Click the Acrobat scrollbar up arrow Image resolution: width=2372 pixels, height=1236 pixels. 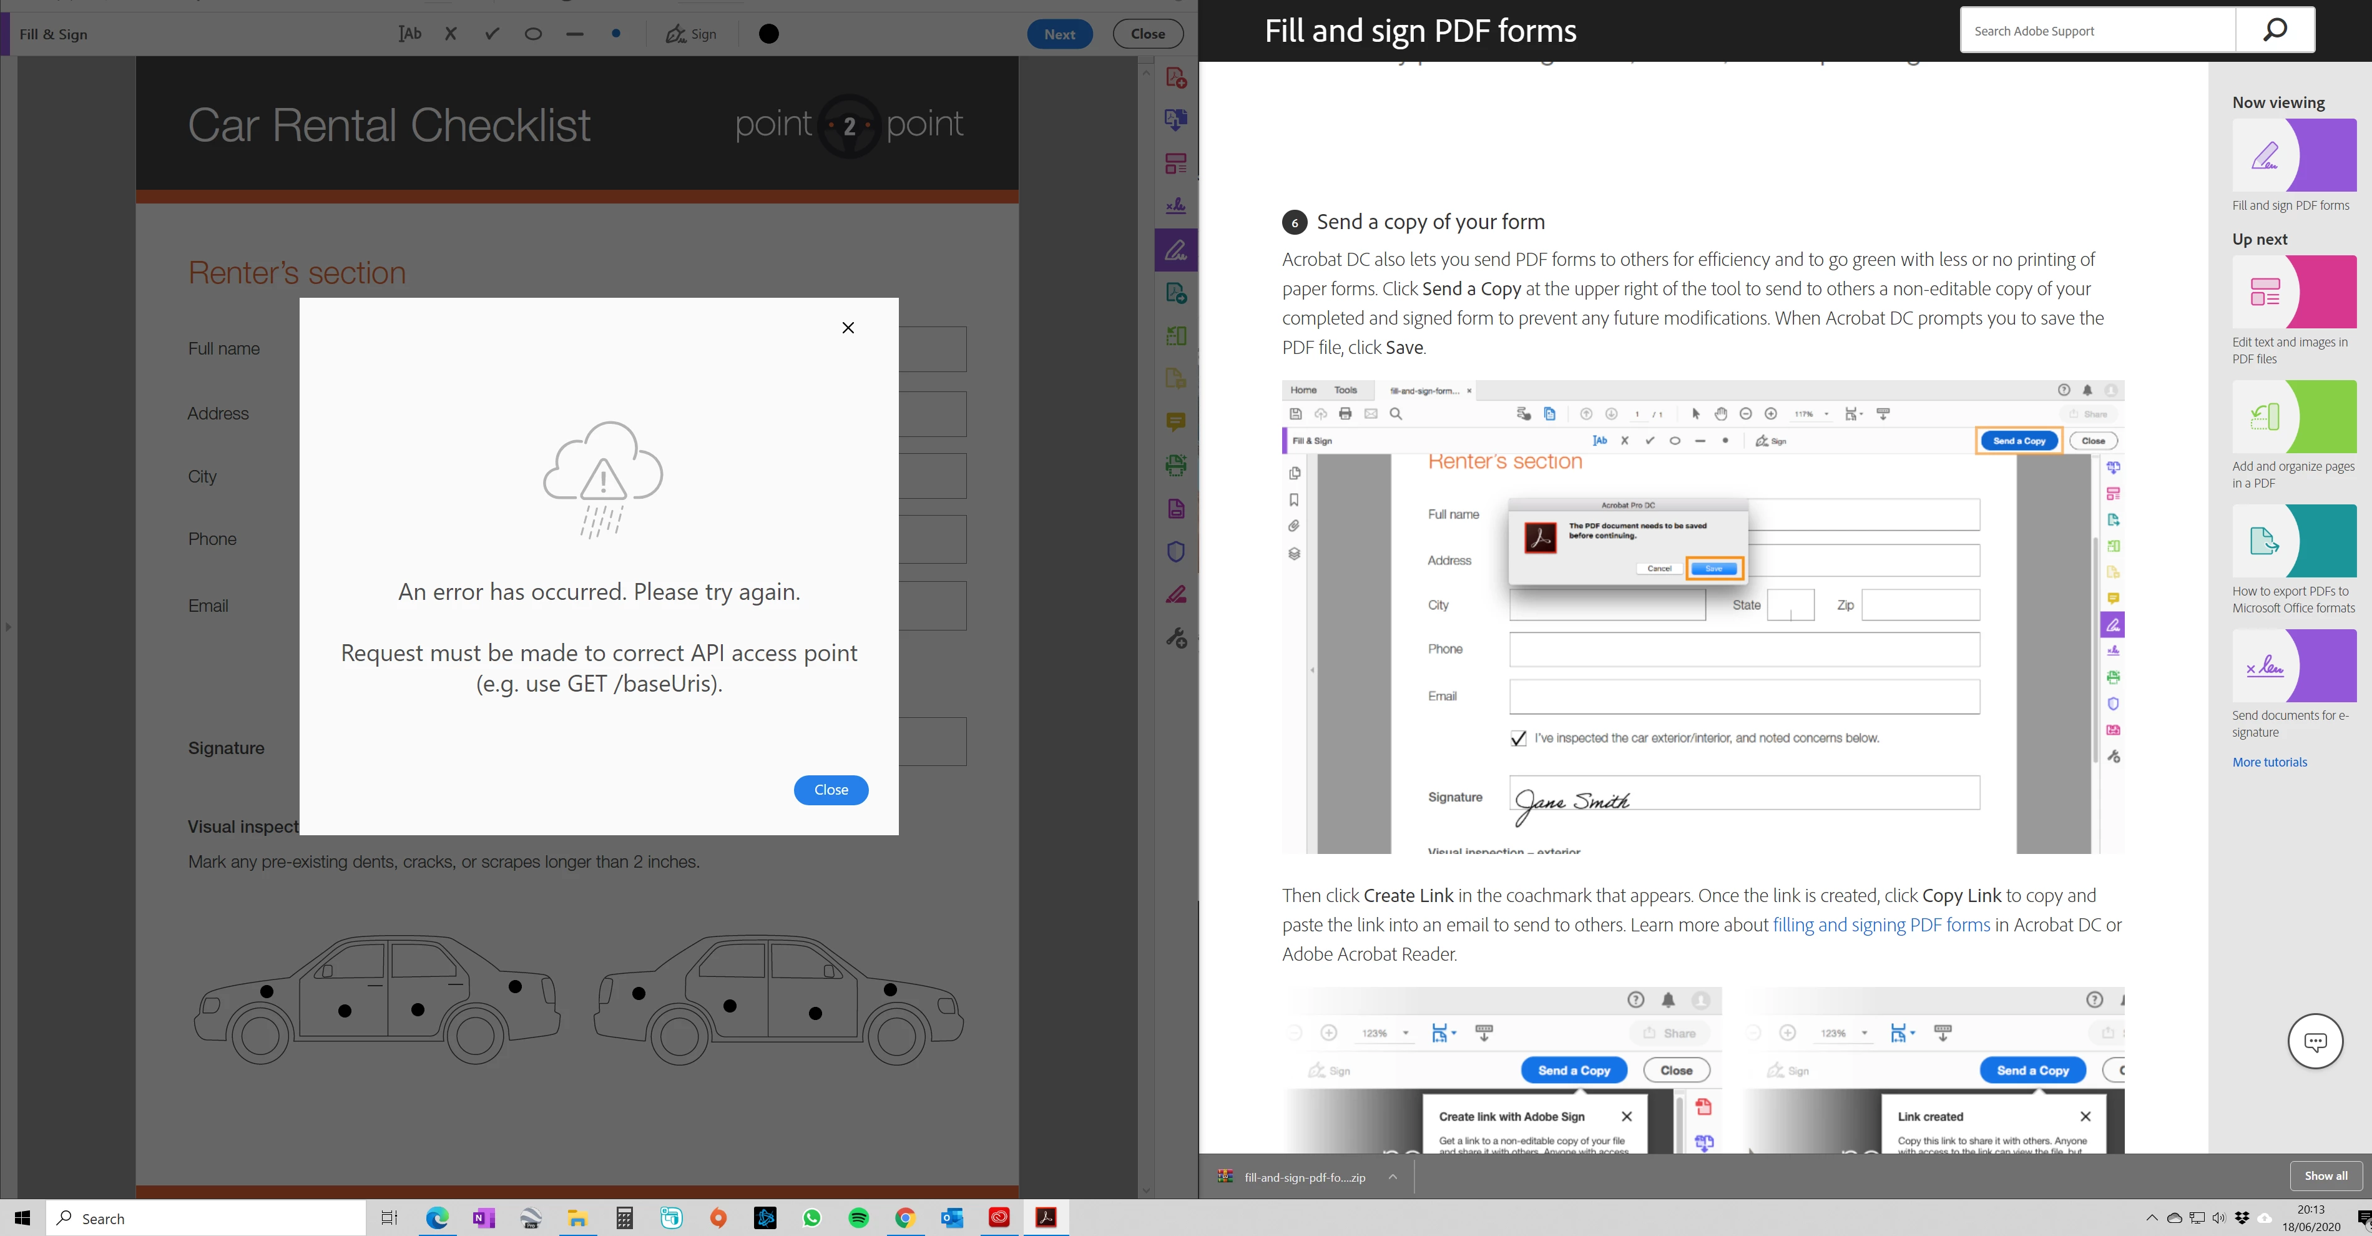point(1147,72)
